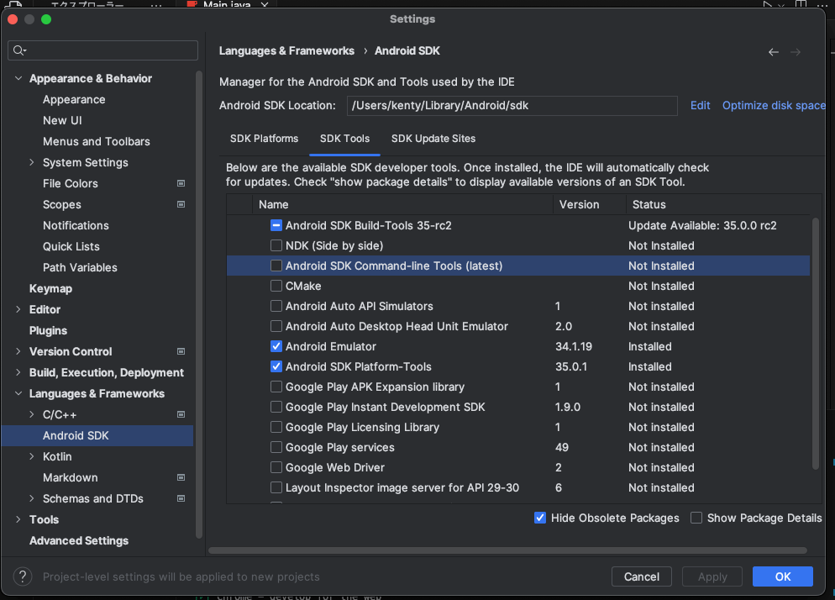Check Android Auto Desktop Head Unit Emulator

[276, 326]
